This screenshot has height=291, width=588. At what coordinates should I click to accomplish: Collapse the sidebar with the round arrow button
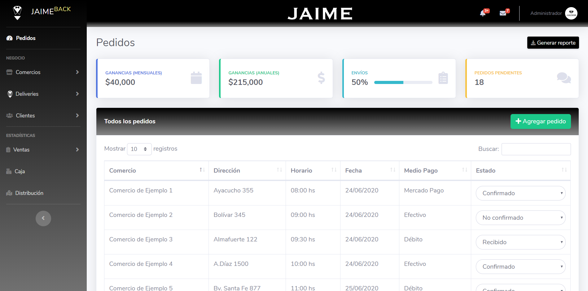pos(43,218)
